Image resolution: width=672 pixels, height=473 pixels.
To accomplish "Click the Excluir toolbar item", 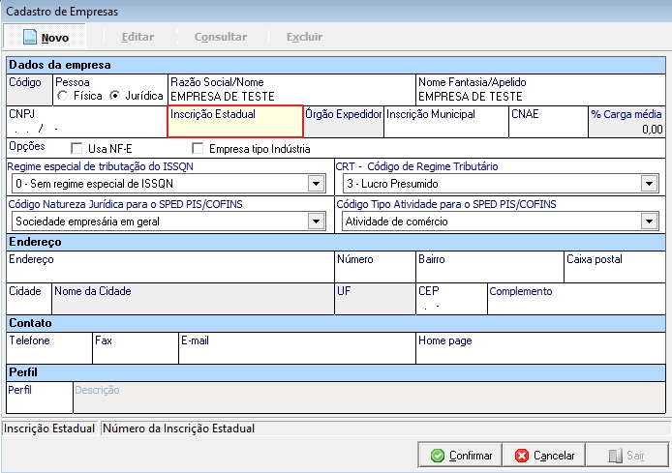I will 304,37.
